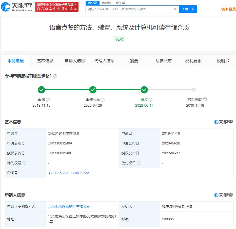Click the green check marker for 申请公布 step

(x=93, y=90)
